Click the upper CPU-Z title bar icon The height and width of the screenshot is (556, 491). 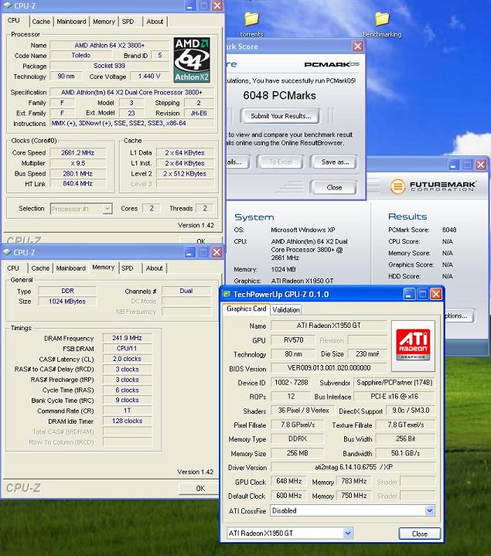7,5
